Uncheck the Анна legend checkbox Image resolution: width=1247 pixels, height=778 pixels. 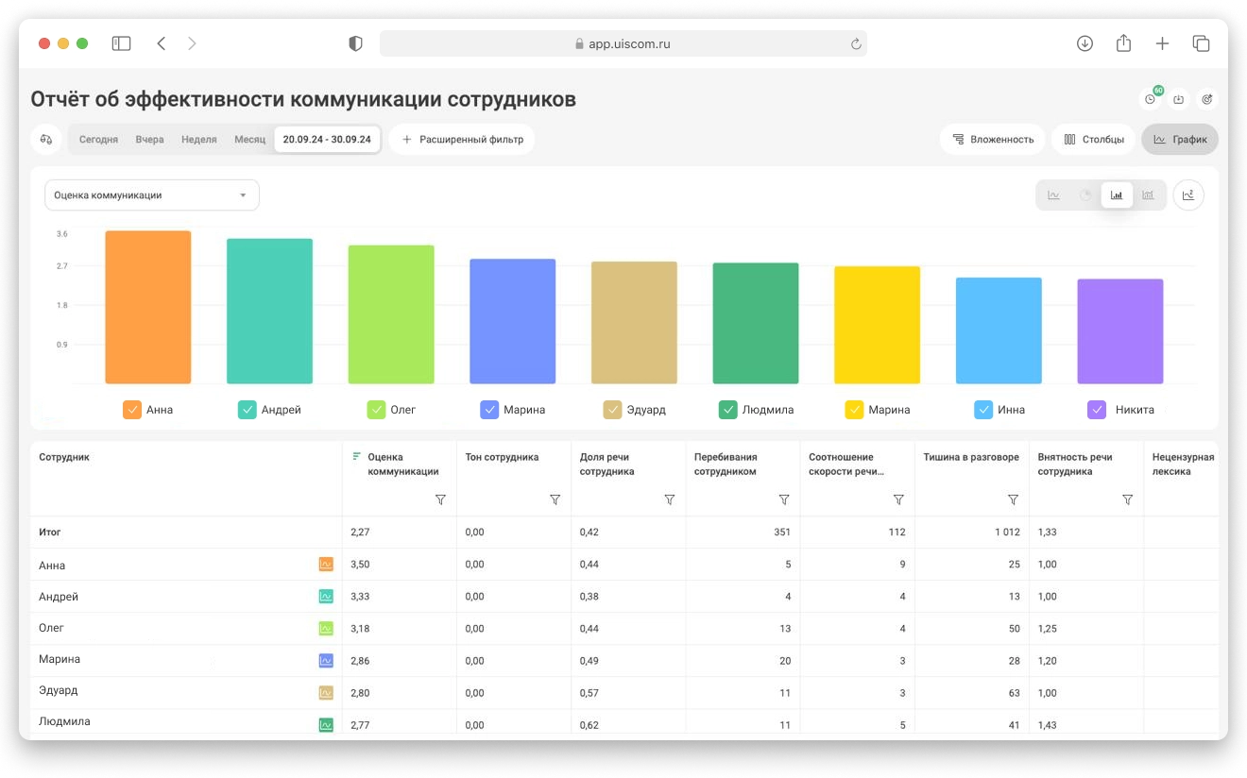(x=132, y=410)
